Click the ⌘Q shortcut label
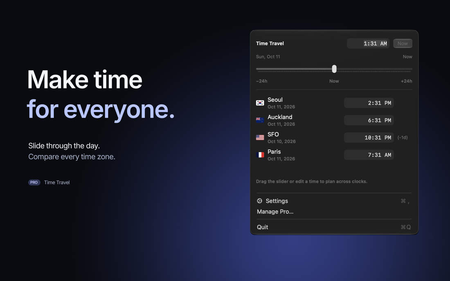Screen dimensions: 450x281 click(405, 227)
